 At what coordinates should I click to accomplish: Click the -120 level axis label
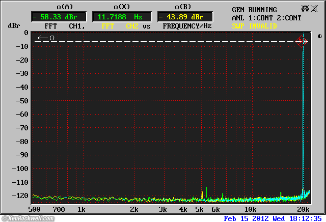click(x=20, y=196)
